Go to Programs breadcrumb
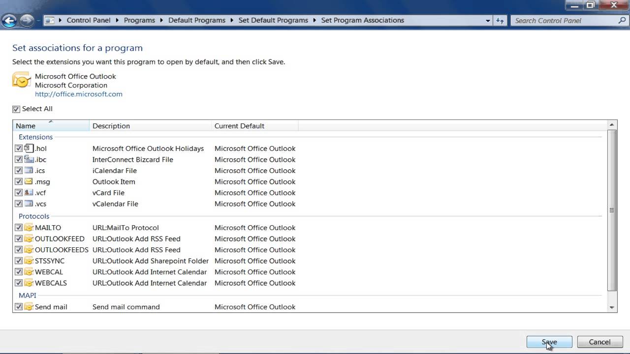Screen dimensions: 630x354 pyautogui.click(x=139, y=21)
